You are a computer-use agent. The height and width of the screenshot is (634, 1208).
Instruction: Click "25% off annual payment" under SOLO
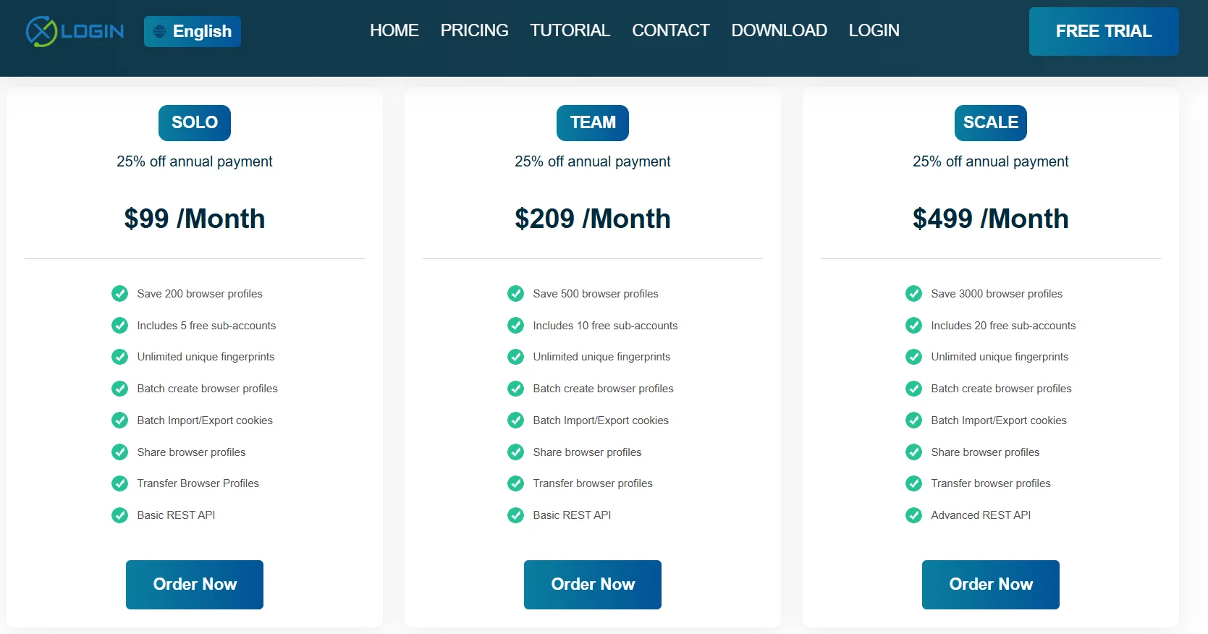(195, 161)
